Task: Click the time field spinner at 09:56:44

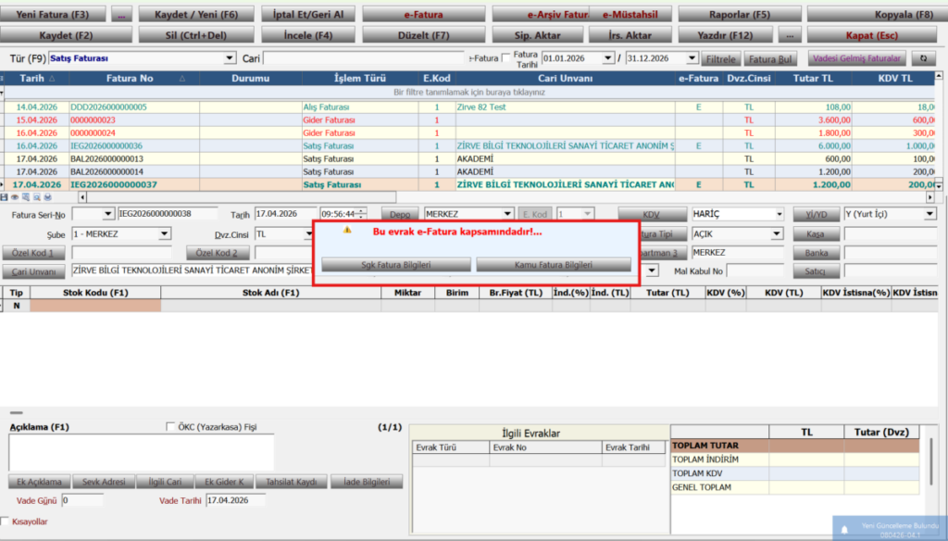Action: [x=361, y=214]
